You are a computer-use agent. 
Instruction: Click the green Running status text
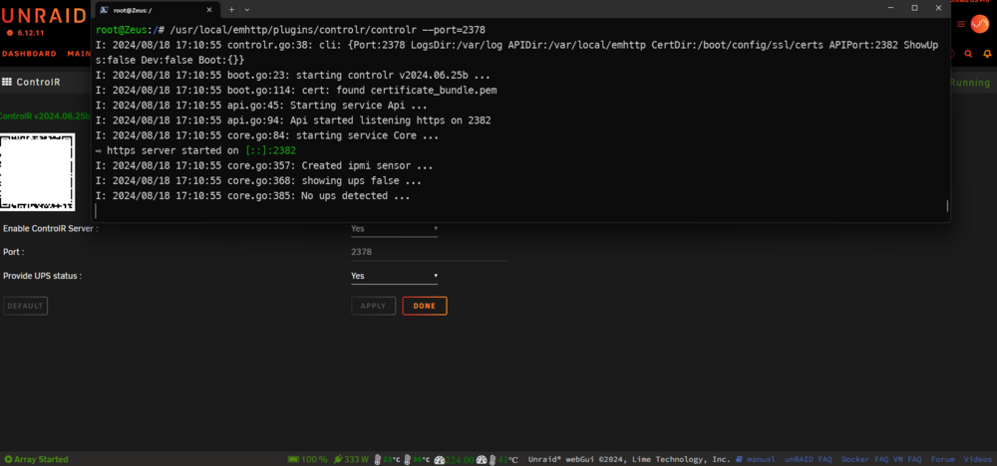pyautogui.click(x=970, y=83)
